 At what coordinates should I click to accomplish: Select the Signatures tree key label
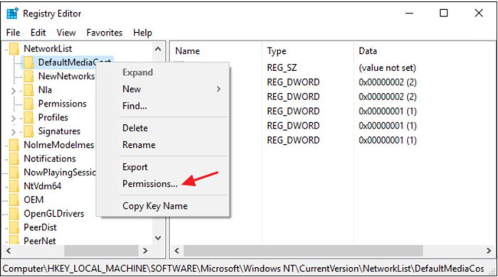point(59,131)
